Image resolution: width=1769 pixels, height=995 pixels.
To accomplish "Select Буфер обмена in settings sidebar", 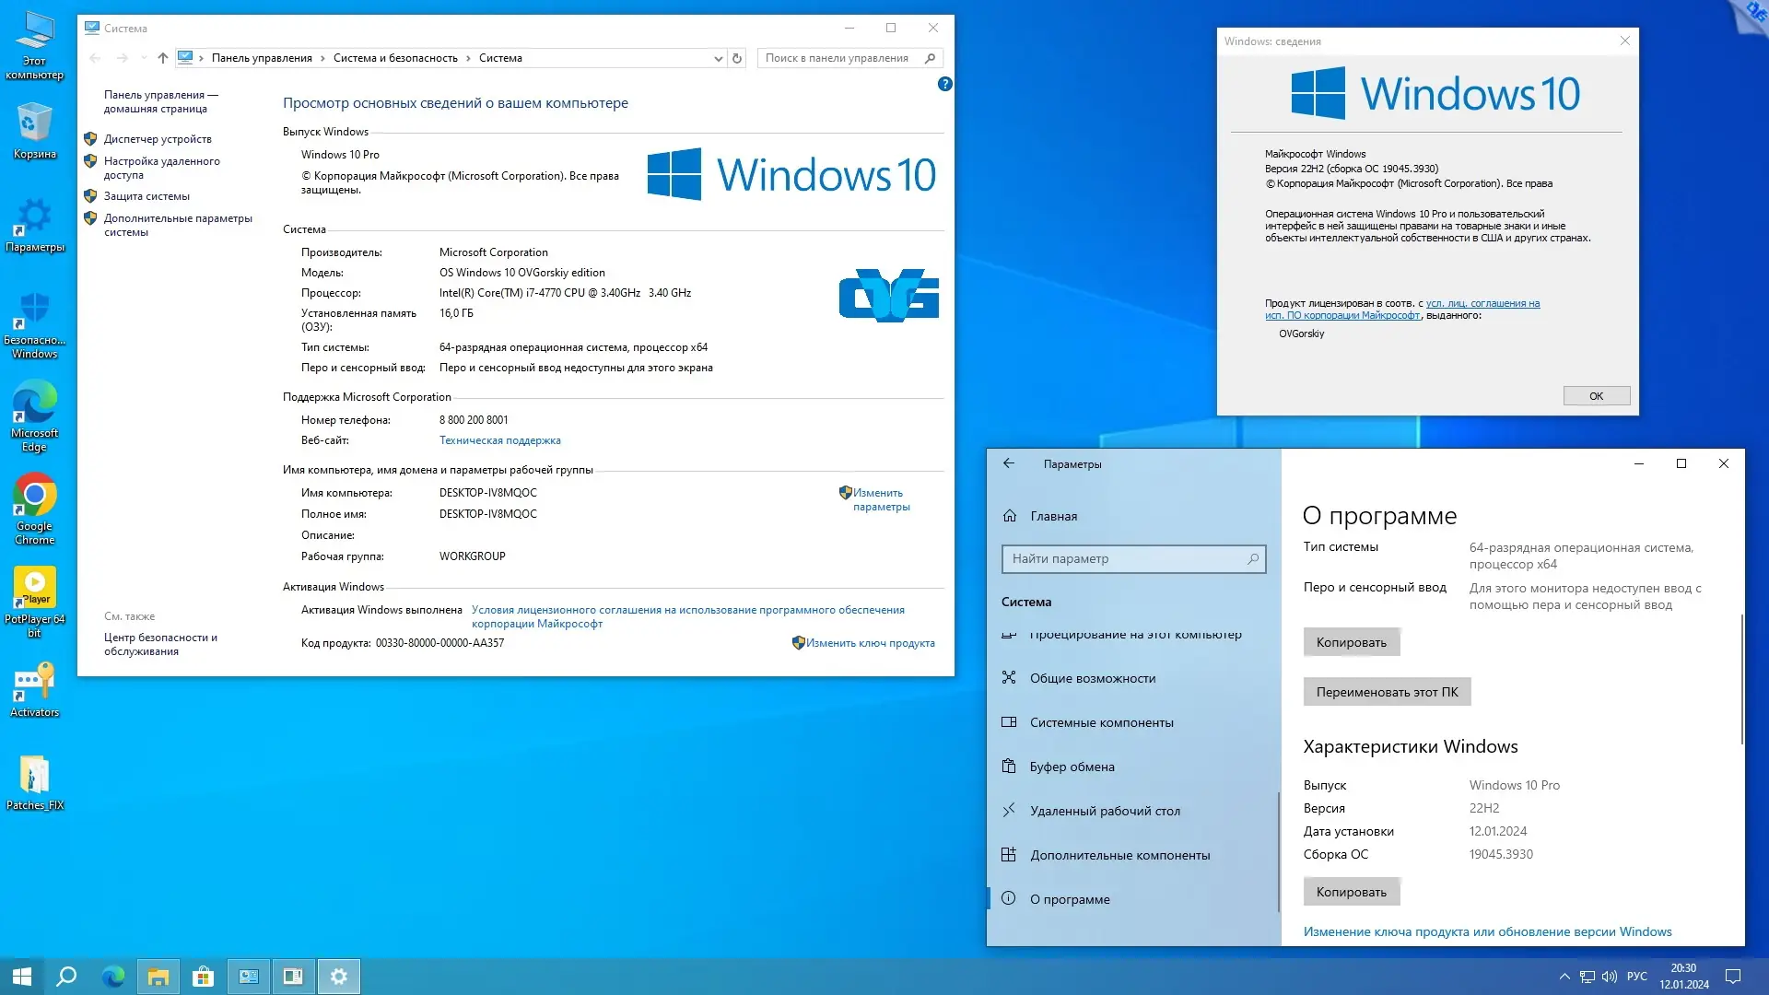I will click(x=1072, y=767).
